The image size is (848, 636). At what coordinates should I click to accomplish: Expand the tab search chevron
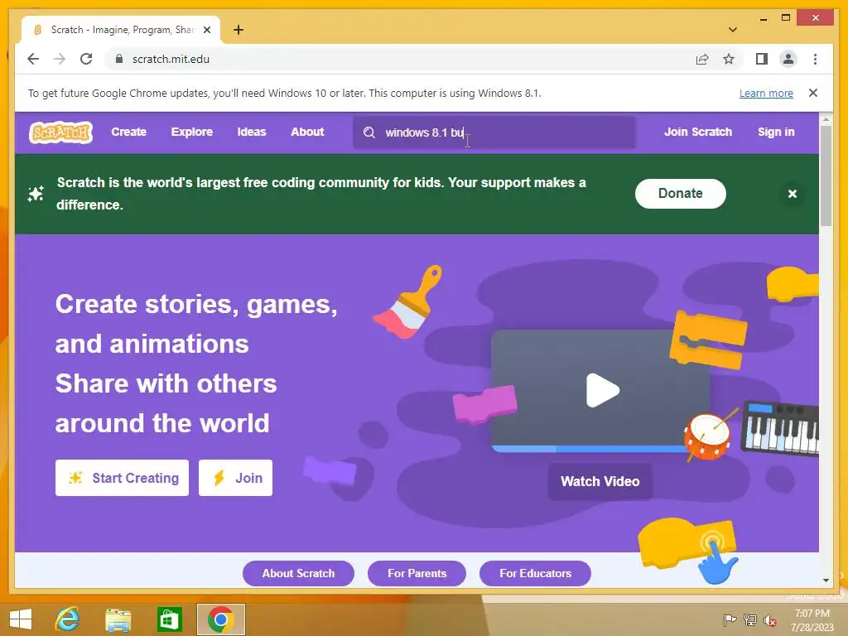click(x=732, y=30)
